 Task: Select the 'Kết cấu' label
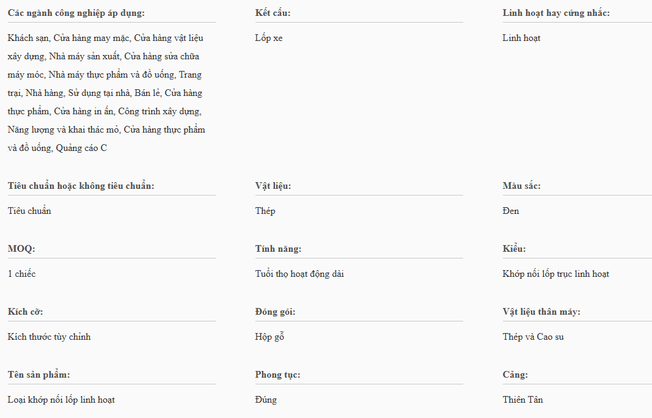273,13
